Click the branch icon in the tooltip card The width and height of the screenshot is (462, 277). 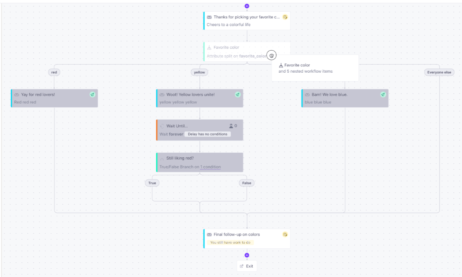[281, 65]
